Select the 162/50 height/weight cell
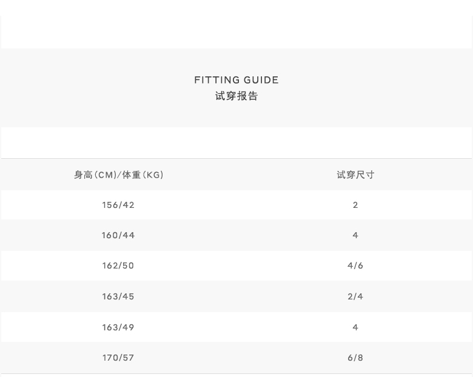 [118, 265]
